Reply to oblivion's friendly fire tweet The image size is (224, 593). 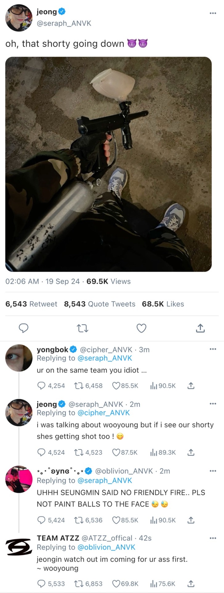pyautogui.click(x=41, y=520)
